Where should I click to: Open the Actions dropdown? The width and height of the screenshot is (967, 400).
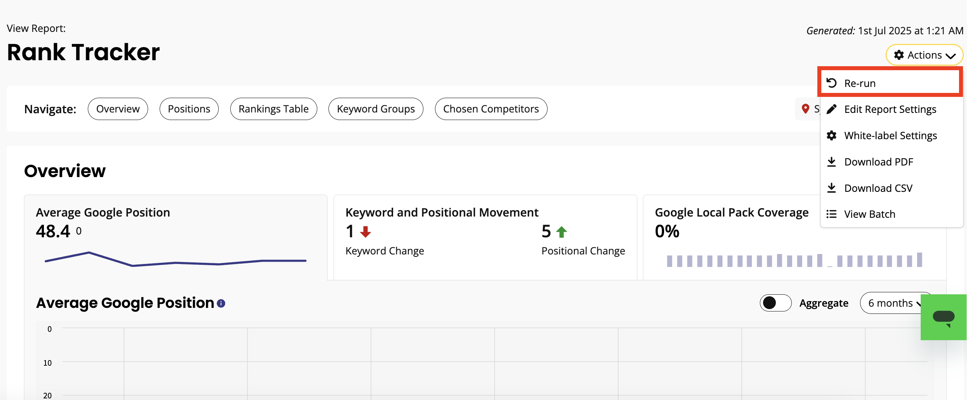coord(924,55)
